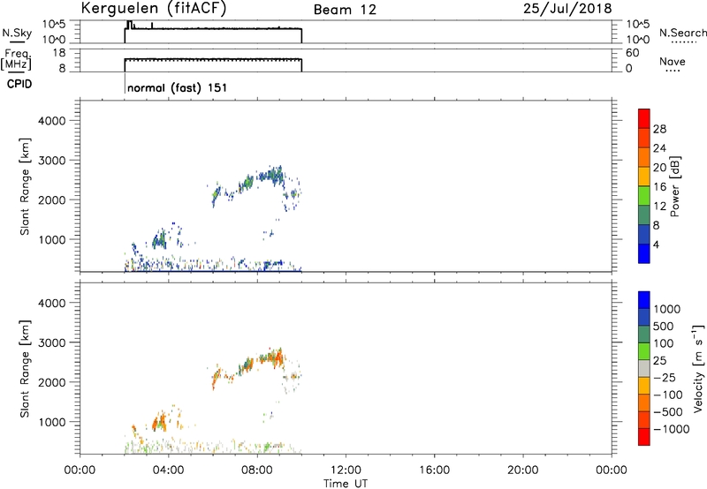Click the 18 tick on frequency axis

point(58,53)
